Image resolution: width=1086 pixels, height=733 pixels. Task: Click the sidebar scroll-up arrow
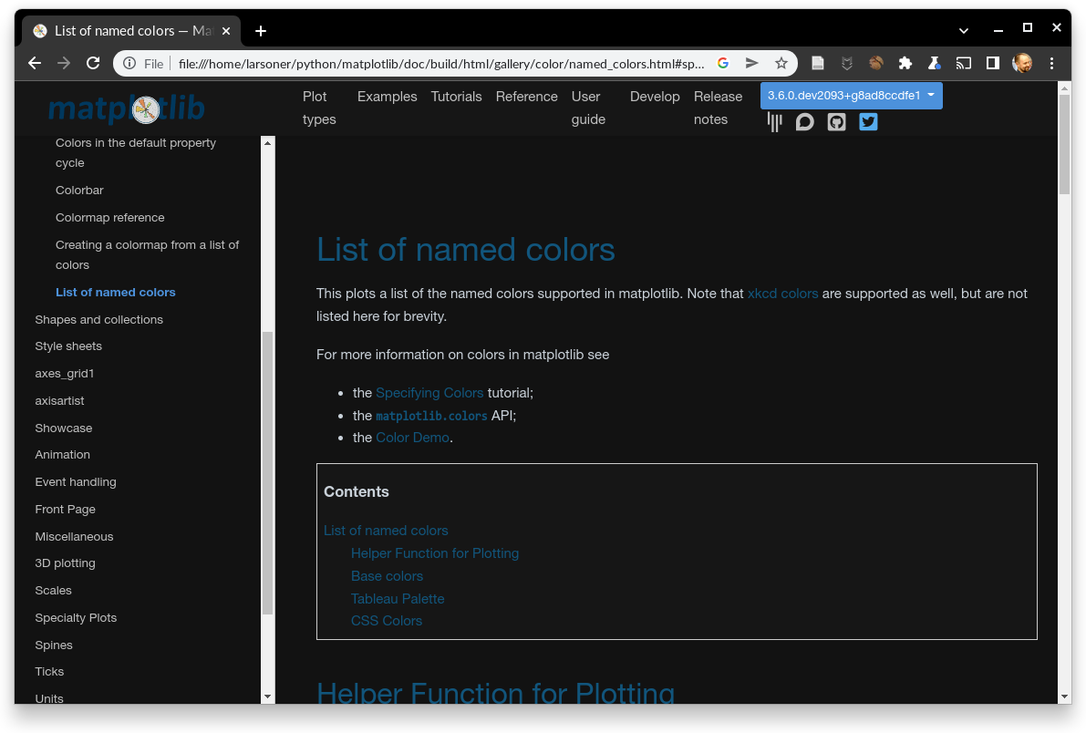(x=267, y=143)
